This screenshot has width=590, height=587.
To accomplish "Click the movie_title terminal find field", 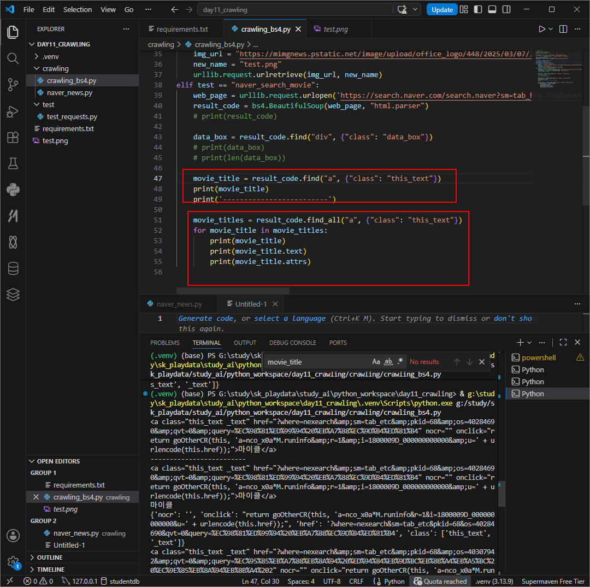I will coord(317,362).
